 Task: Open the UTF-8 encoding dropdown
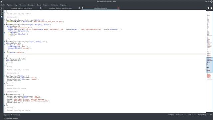(x=192, y=115)
